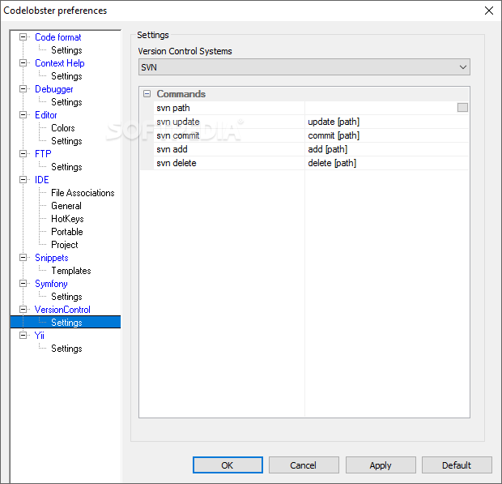
Task: Open Settings under FTP
Action: [66, 167]
